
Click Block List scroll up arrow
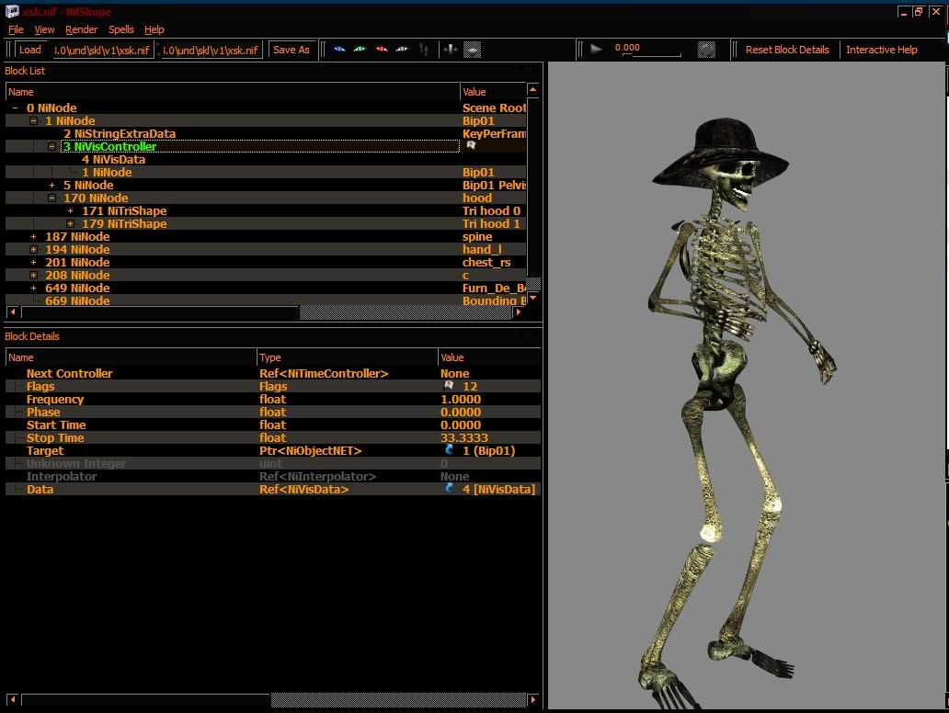[532, 90]
